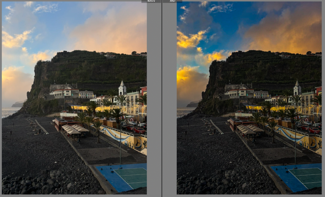This screenshot has height=197, width=325.
Task: Click the blue tennis court in After photo
Action: pyautogui.click(x=301, y=177)
